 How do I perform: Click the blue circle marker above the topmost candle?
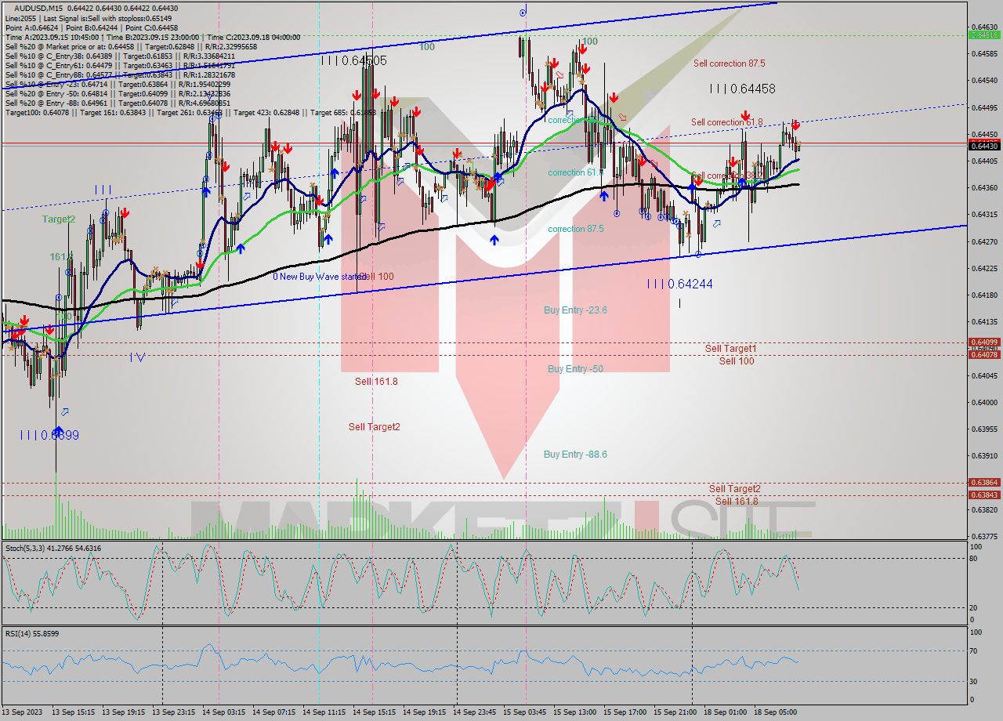pyautogui.click(x=523, y=13)
